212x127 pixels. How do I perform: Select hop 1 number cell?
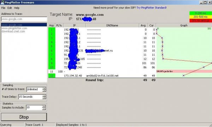pyautogui.click(x=52, y=30)
